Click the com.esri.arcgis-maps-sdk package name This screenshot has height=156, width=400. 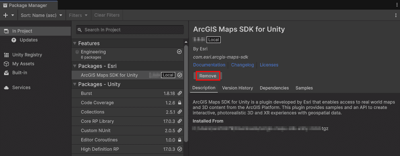pos(221,57)
